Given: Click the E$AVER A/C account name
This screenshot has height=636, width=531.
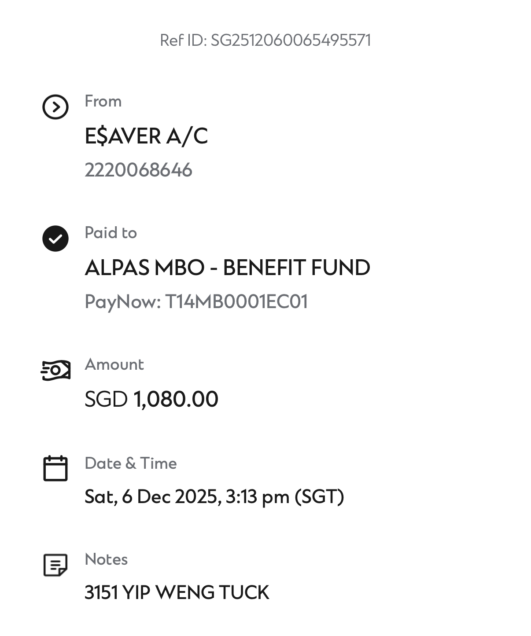Looking at the screenshot, I should tap(146, 136).
